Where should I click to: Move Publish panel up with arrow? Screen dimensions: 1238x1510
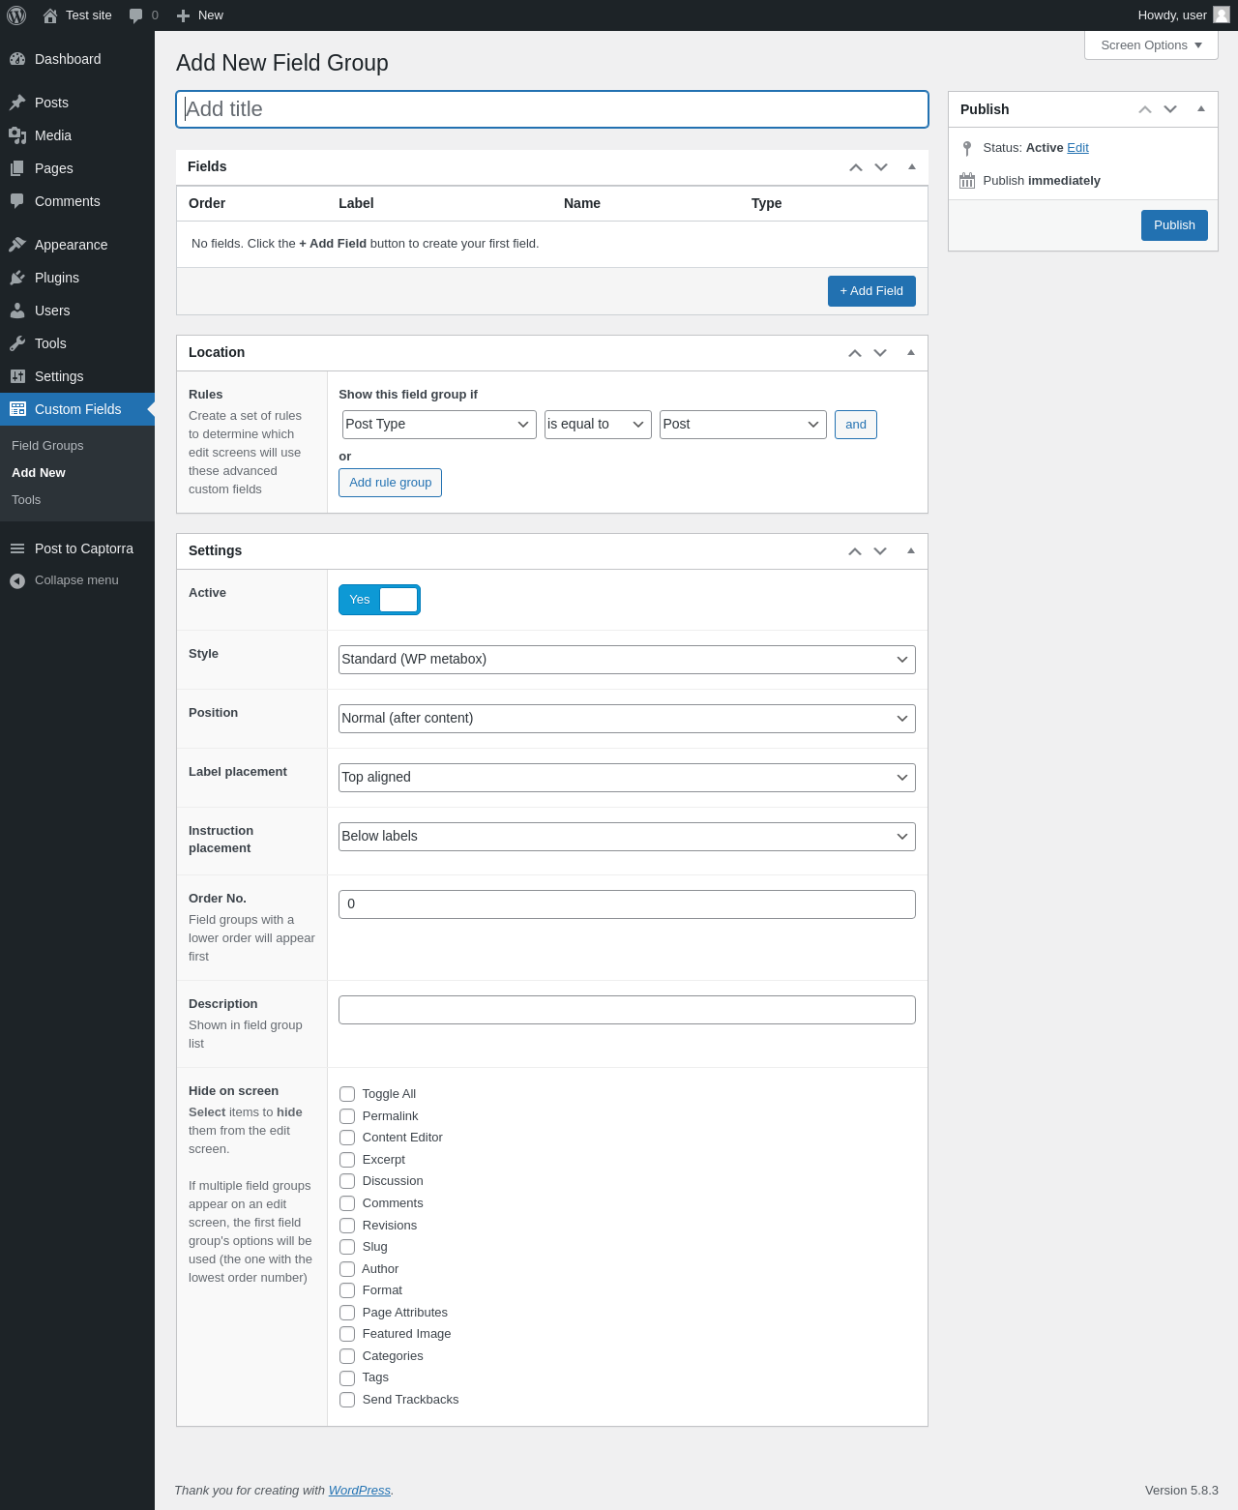point(1145,109)
